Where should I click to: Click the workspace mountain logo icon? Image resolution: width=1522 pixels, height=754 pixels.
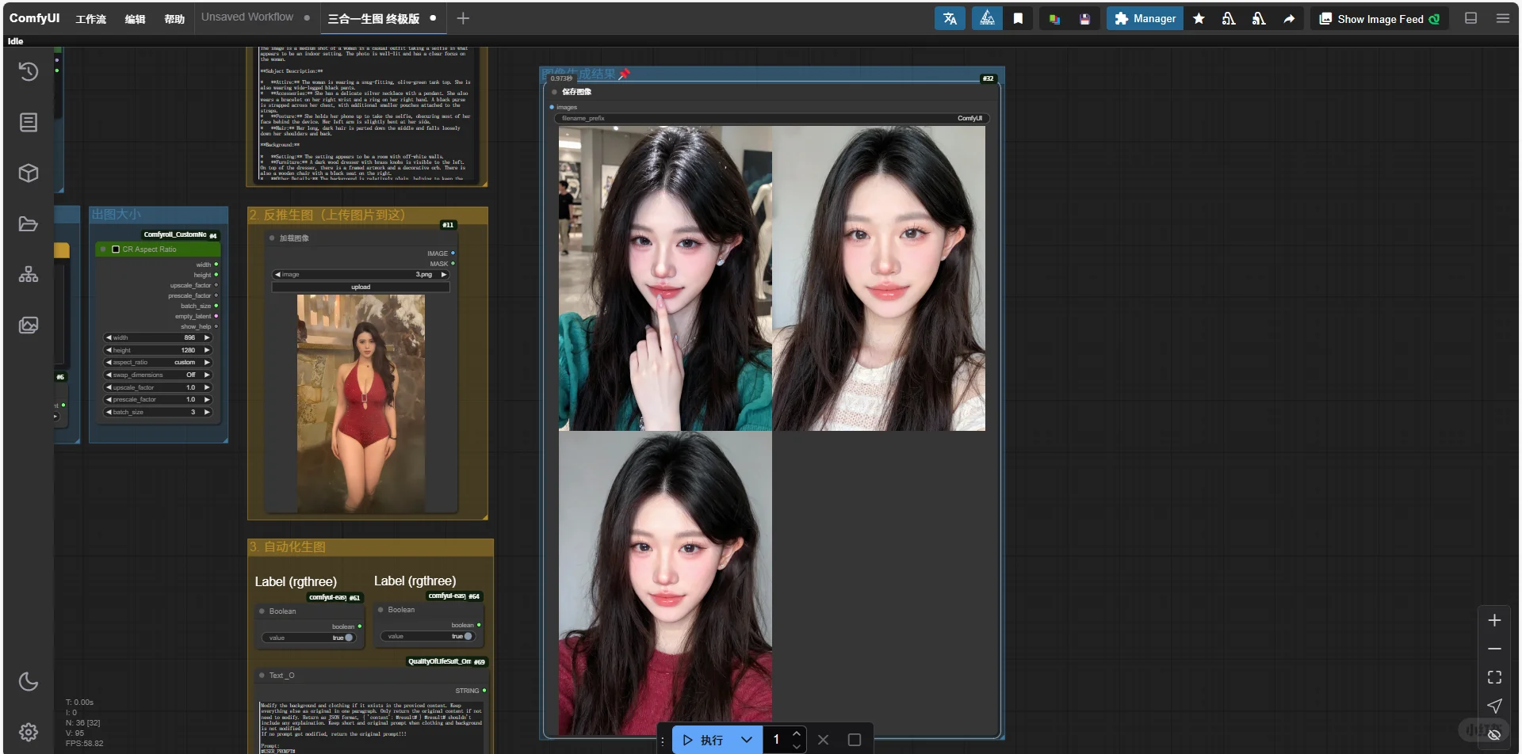coord(987,18)
